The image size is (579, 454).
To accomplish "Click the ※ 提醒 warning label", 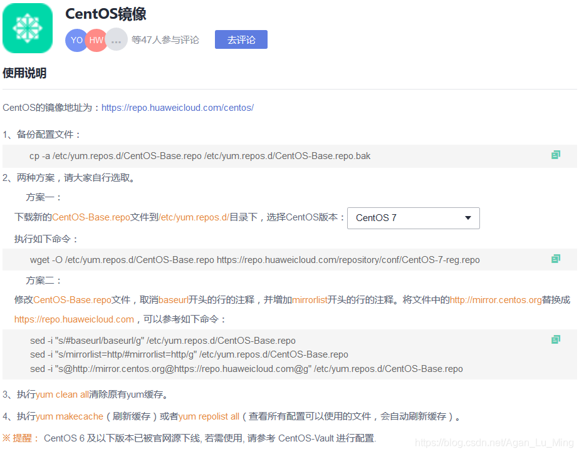I will [21, 438].
